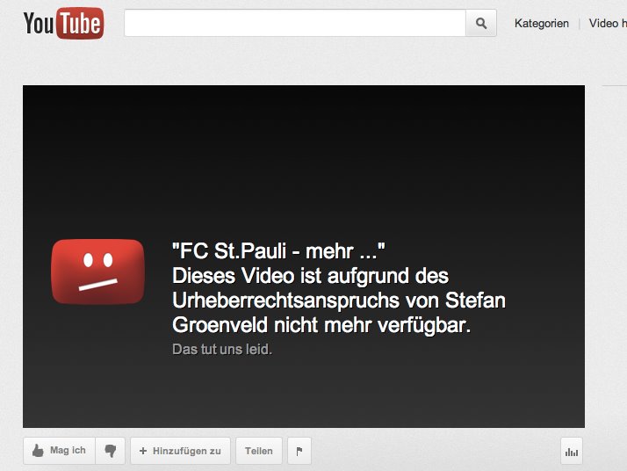Report the video using the flag icon

pyautogui.click(x=299, y=451)
